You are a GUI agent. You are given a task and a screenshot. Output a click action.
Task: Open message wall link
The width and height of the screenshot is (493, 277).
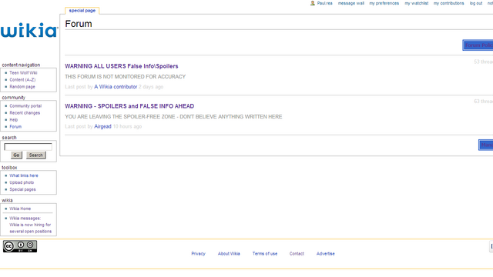point(351,3)
